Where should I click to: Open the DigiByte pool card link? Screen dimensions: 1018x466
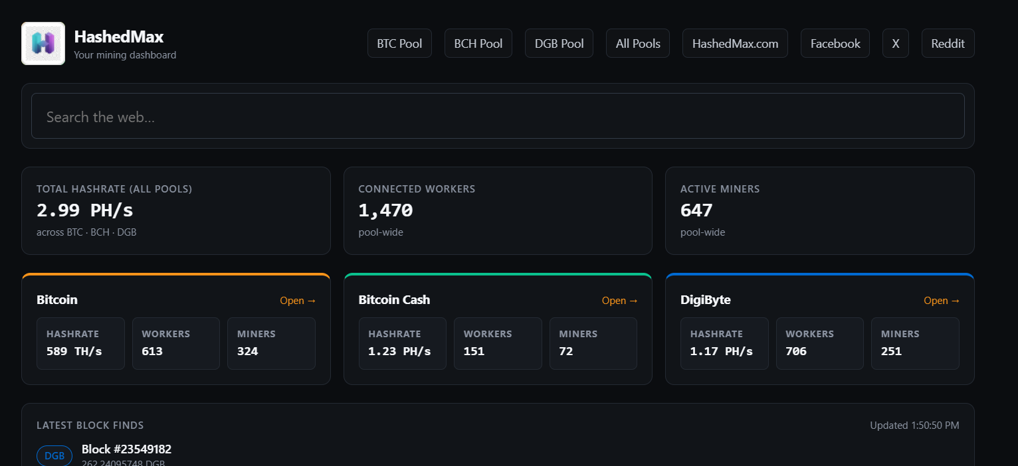click(x=942, y=301)
